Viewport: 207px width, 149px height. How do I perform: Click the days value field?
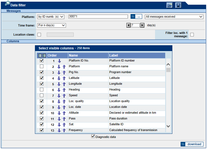[x=135, y=25]
